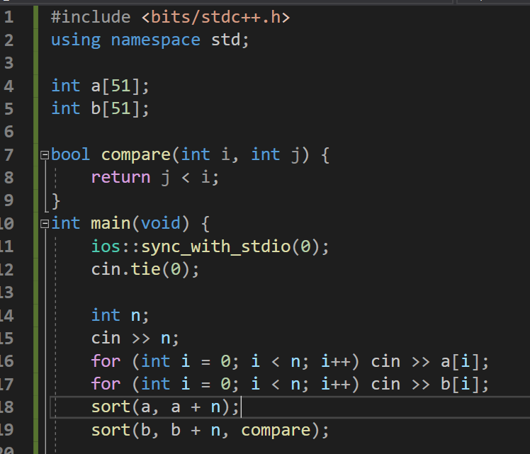Click 'namespace' keyword on line 2

click(x=155, y=40)
